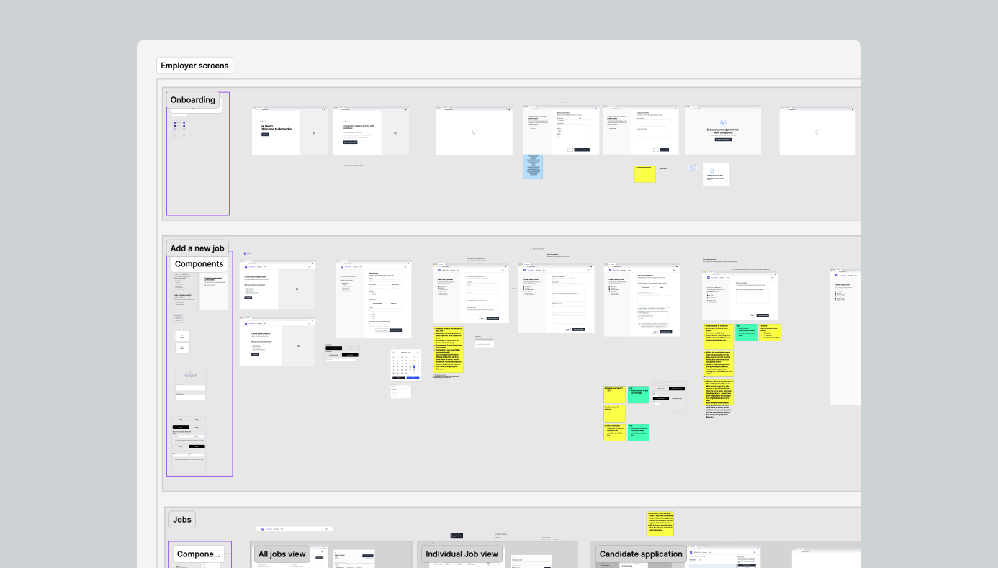Screen dimensions: 998x568
Task: Click the blue confirm button in calendar component
Action: point(413,377)
